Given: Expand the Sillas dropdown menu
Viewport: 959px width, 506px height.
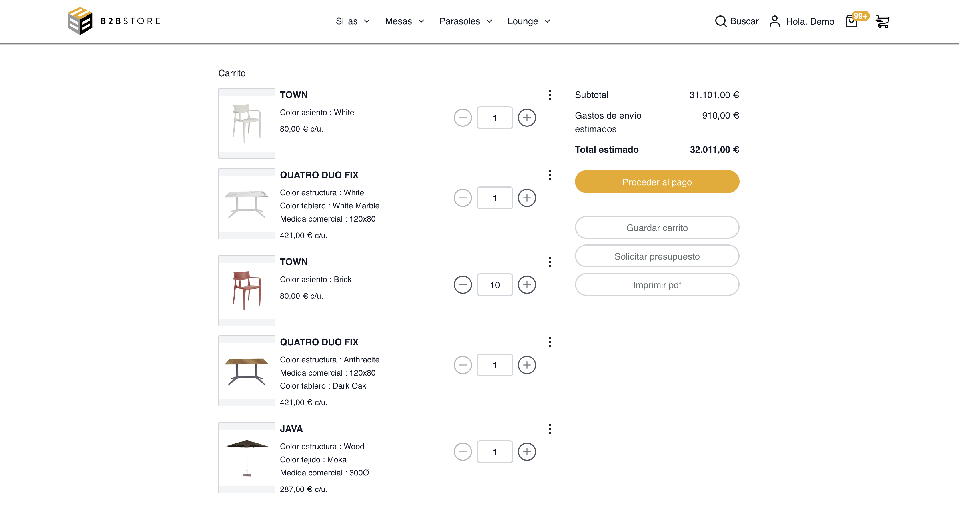Looking at the screenshot, I should 352,21.
